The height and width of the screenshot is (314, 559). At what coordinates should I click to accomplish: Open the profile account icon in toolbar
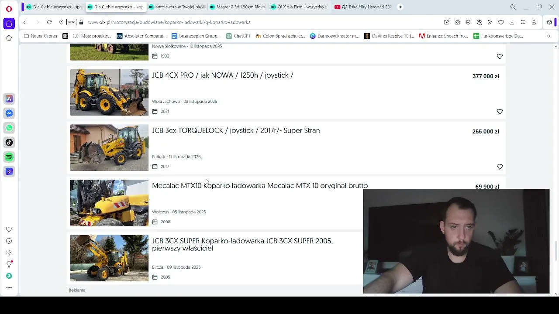coord(534,22)
